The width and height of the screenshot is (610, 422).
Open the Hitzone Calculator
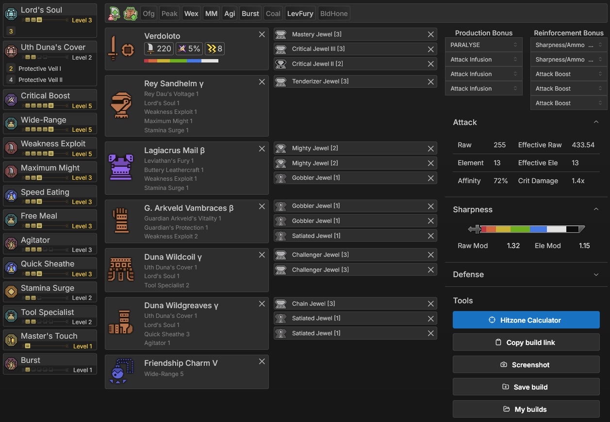point(526,320)
